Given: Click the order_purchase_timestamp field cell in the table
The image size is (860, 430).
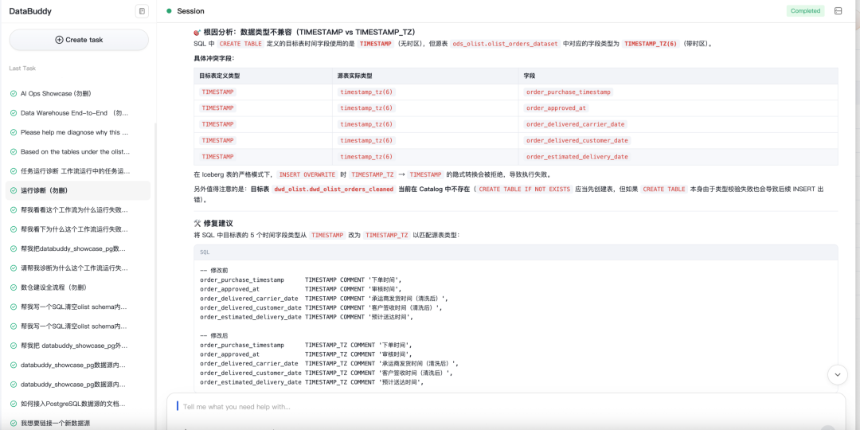Looking at the screenshot, I should [x=569, y=92].
